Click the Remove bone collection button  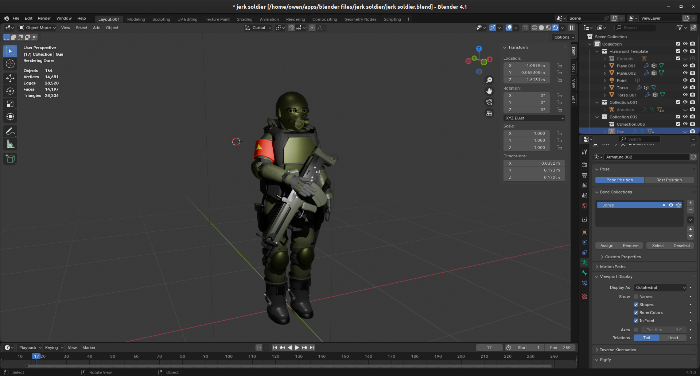tap(631, 246)
